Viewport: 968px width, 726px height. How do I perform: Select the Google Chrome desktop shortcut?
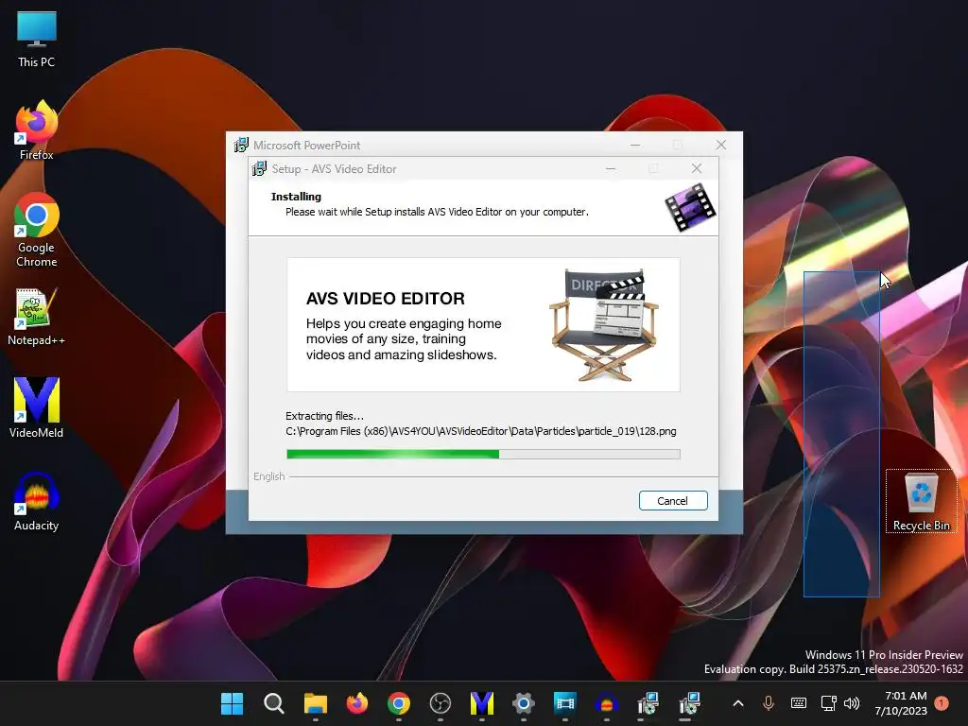[x=37, y=231]
